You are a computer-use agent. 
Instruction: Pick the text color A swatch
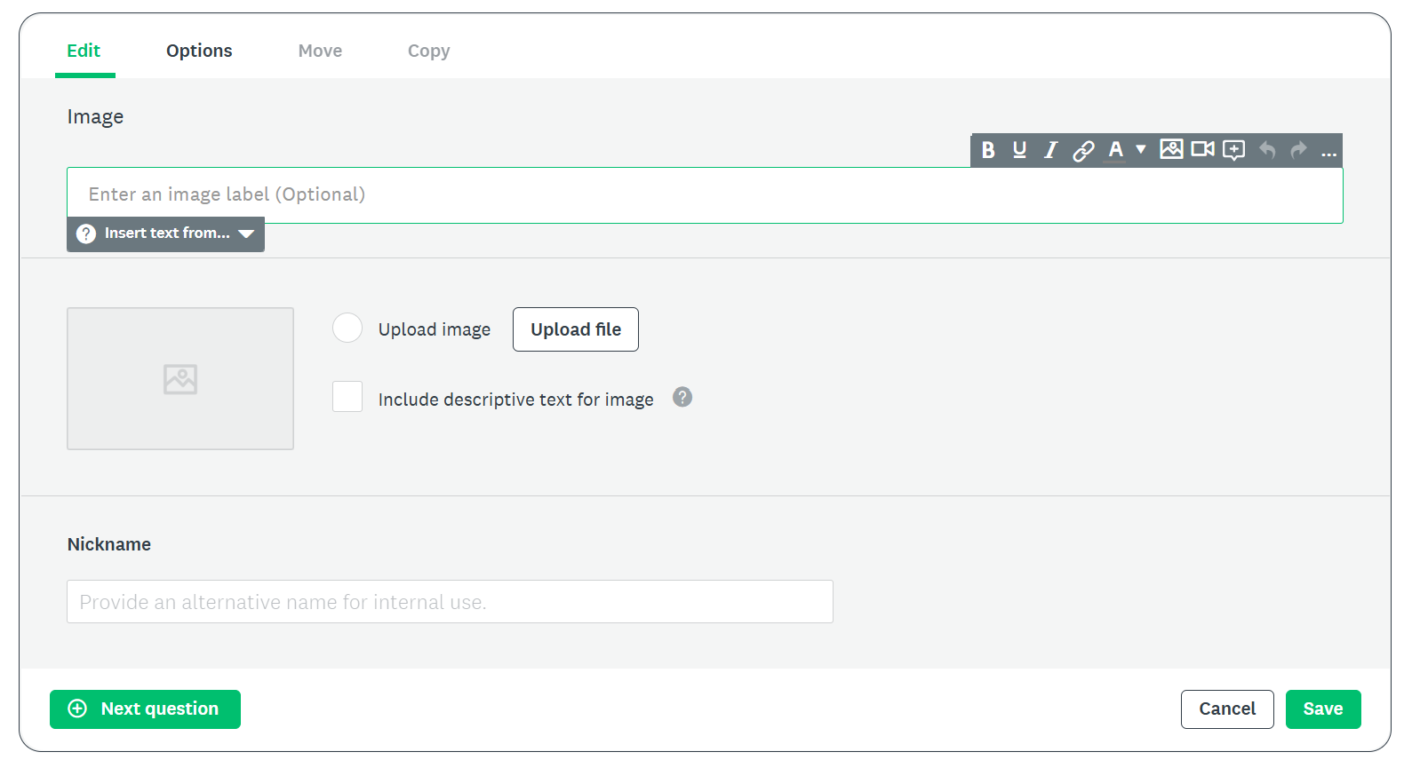coord(1115,150)
